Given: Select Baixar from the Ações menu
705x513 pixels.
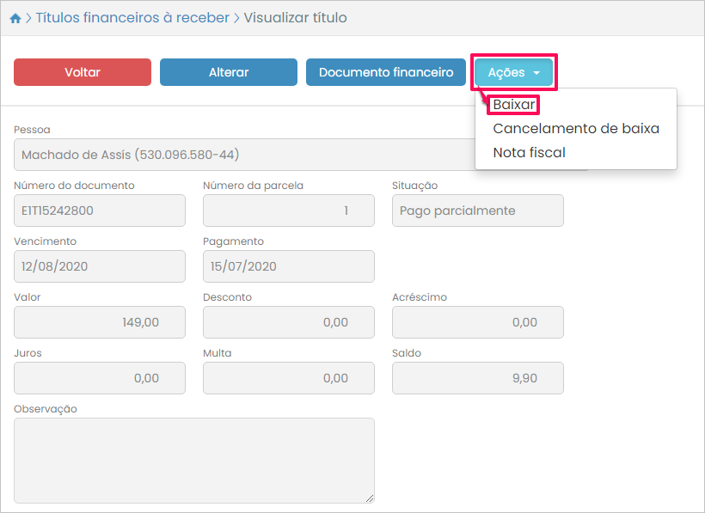Looking at the screenshot, I should (514, 105).
